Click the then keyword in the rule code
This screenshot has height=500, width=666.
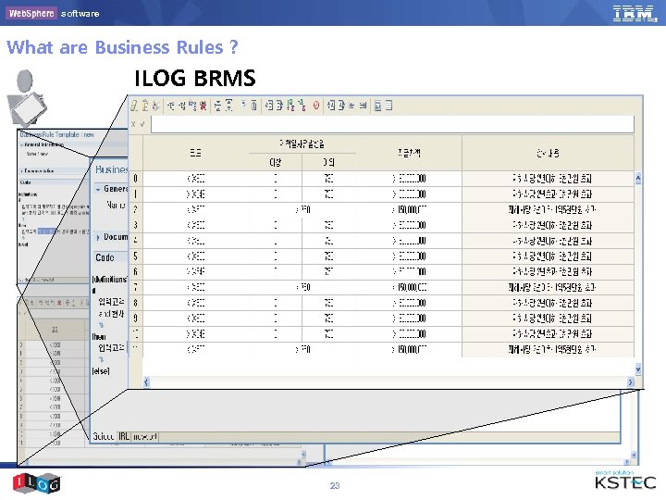(99, 337)
